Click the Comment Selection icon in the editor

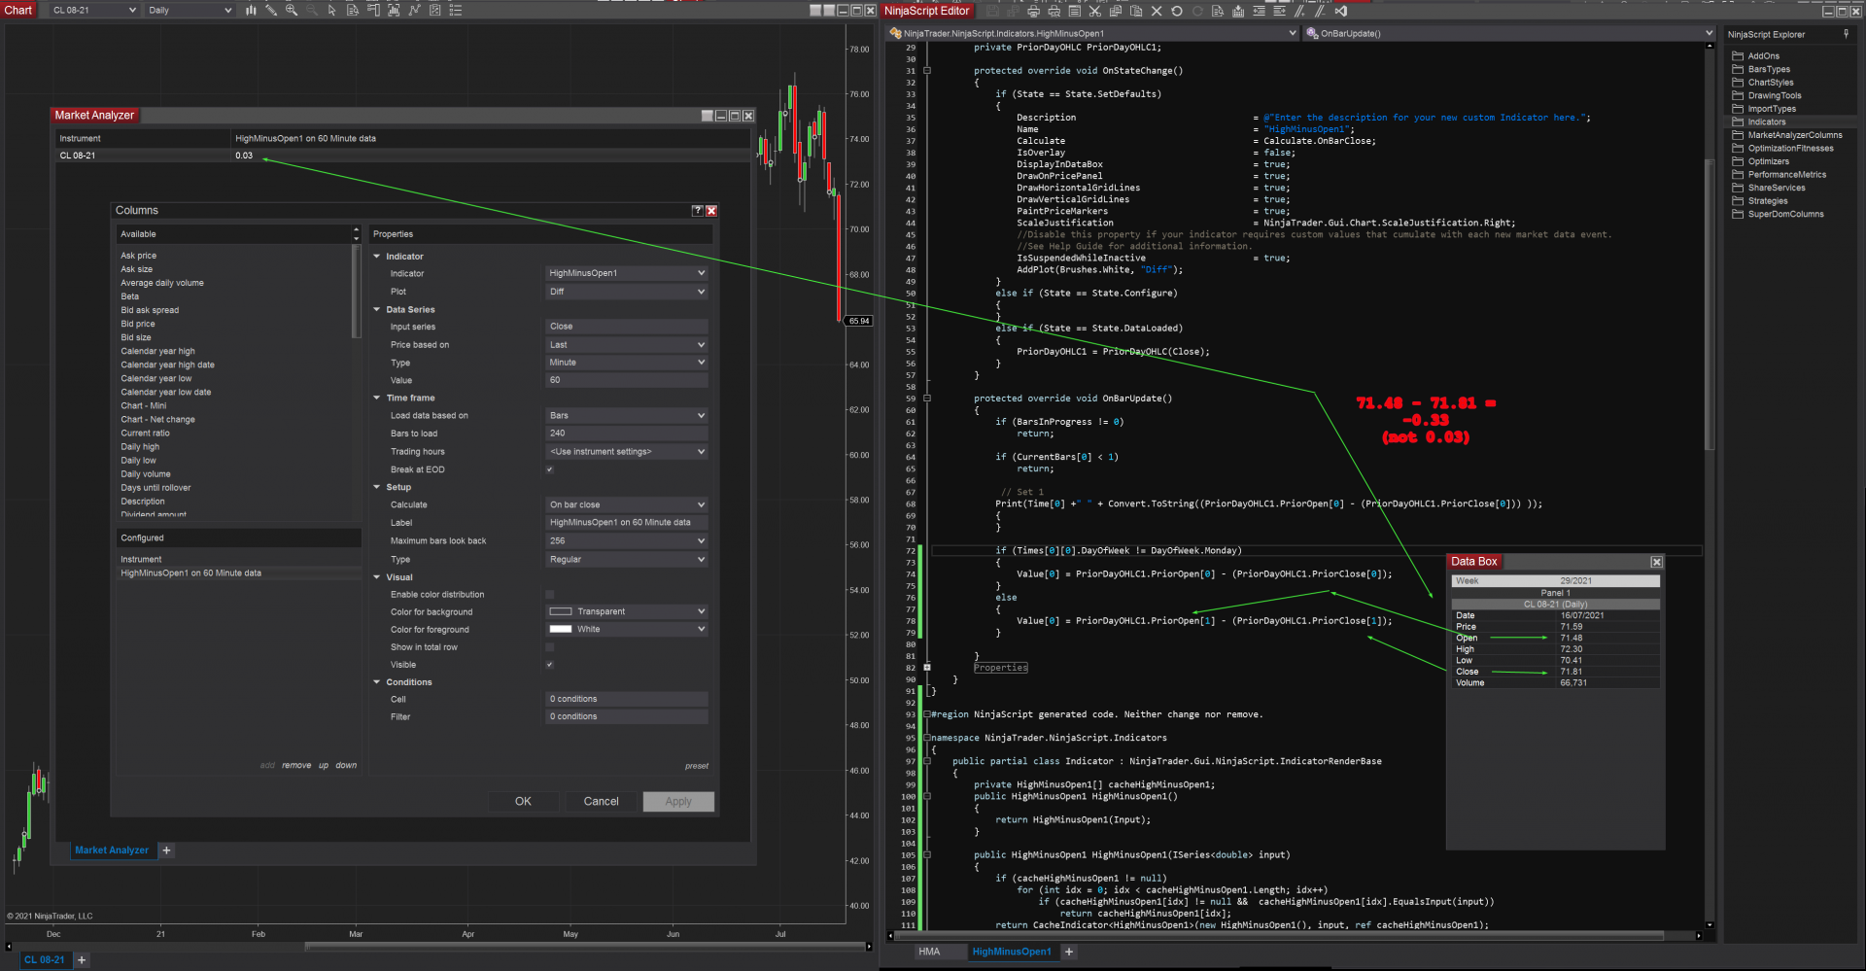tap(1300, 12)
